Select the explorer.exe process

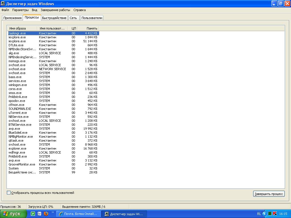pos(53,148)
